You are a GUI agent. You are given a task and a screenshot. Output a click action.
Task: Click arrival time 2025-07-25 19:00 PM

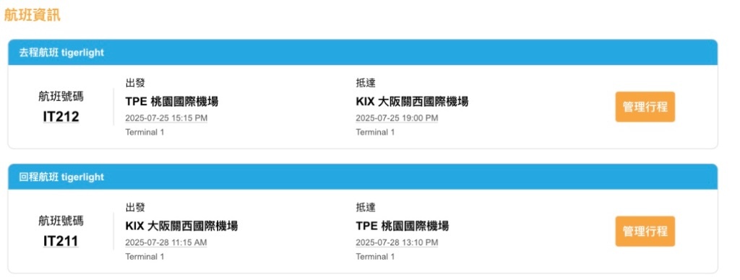397,118
